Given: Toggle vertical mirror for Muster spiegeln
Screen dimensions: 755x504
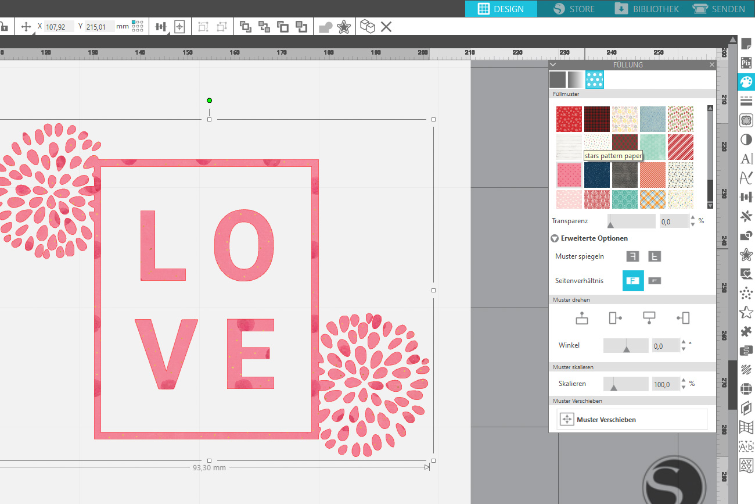Looking at the screenshot, I should 655,256.
